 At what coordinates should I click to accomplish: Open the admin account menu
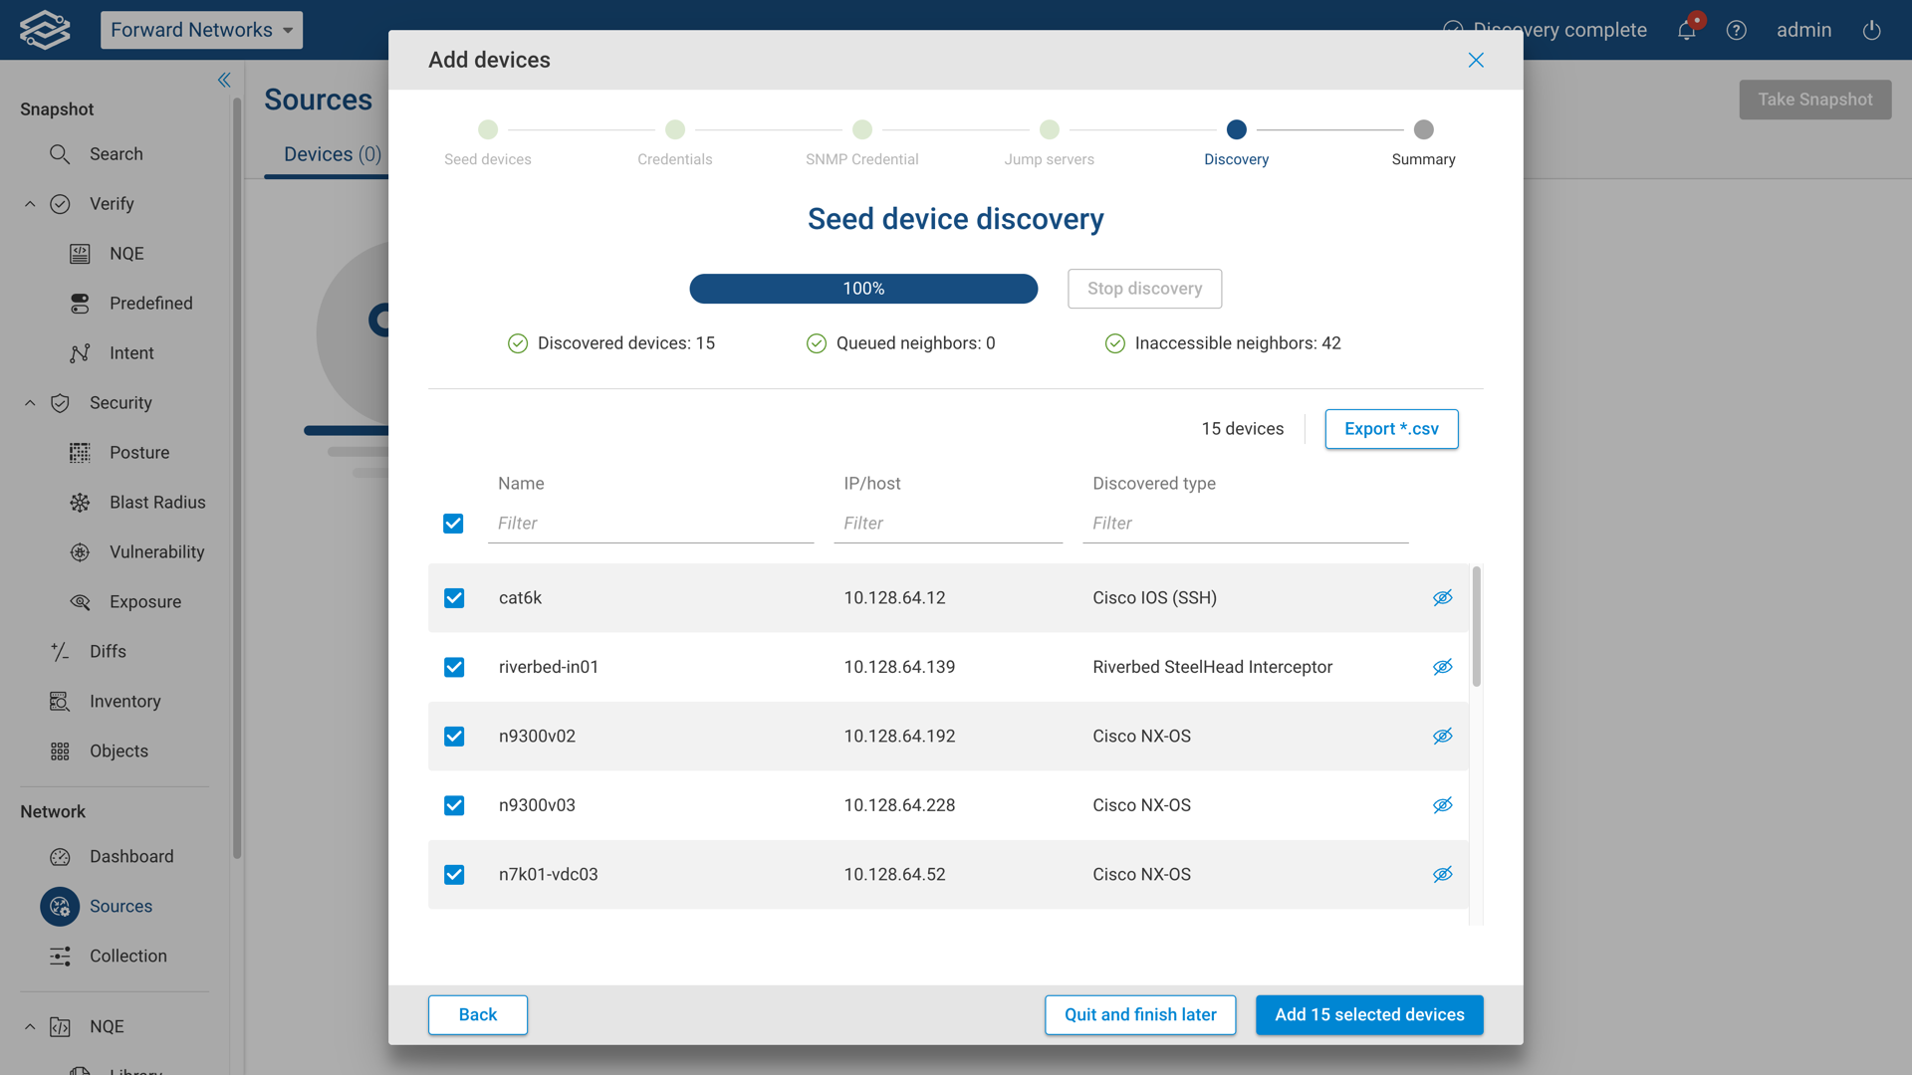[x=1804, y=30]
